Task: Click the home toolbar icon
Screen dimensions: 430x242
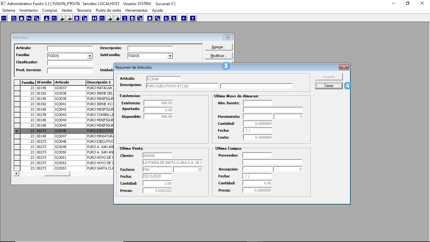Action: 150,18
